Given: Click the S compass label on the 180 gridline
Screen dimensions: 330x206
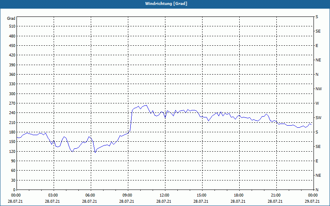Looking at the screenshot, I should click(x=317, y=132).
